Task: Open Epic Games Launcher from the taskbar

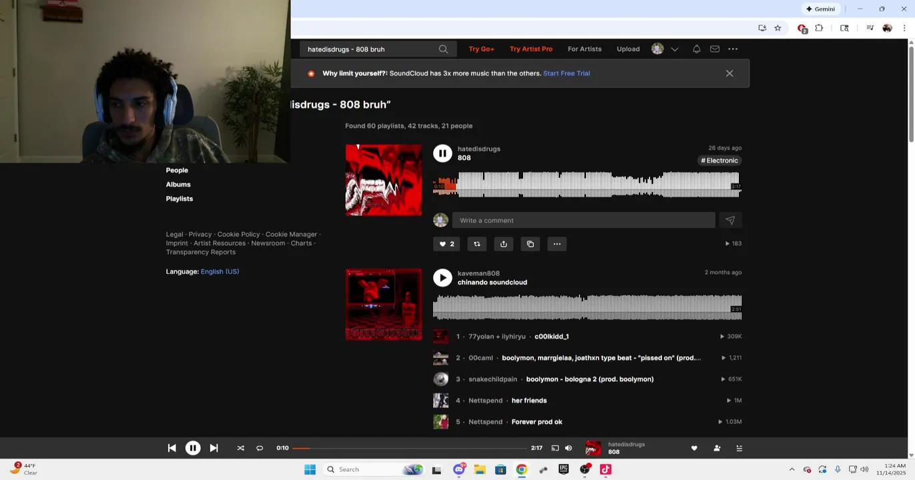Action: (x=563, y=469)
